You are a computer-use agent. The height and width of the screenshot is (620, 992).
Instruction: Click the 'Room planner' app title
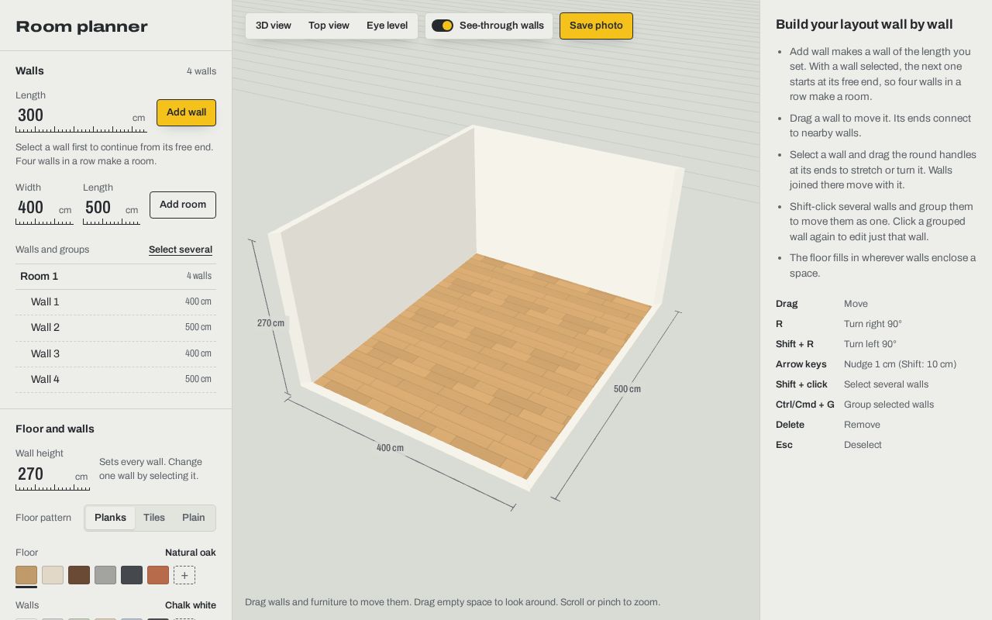[x=81, y=27]
